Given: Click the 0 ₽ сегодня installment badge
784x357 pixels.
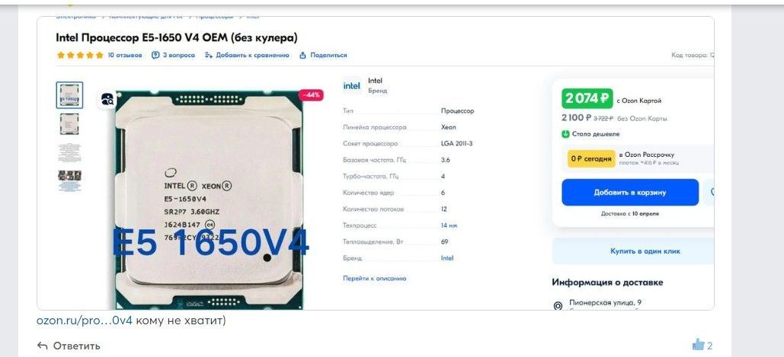Looking at the screenshot, I should tap(591, 159).
